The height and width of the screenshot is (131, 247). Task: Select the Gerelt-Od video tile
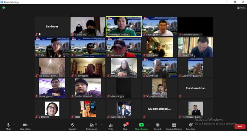196,47
